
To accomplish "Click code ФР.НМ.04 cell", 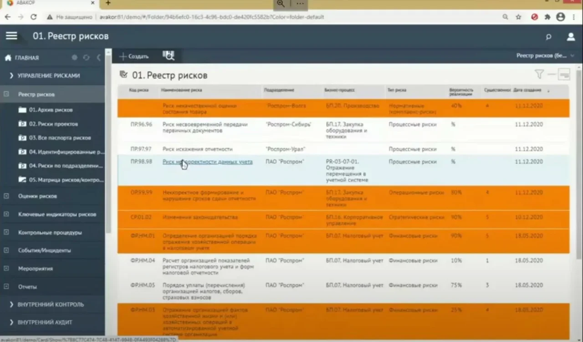I will click(x=143, y=260).
